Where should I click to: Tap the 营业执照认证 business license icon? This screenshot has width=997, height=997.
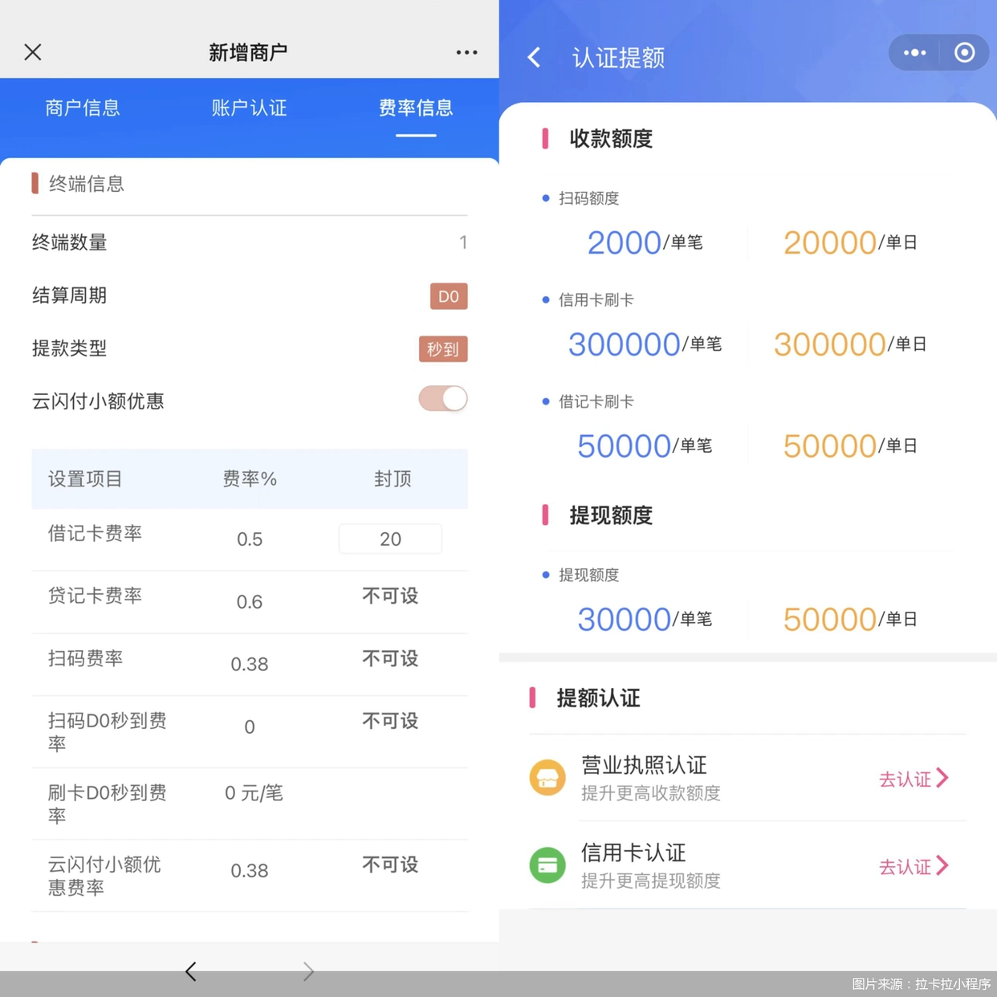(547, 777)
